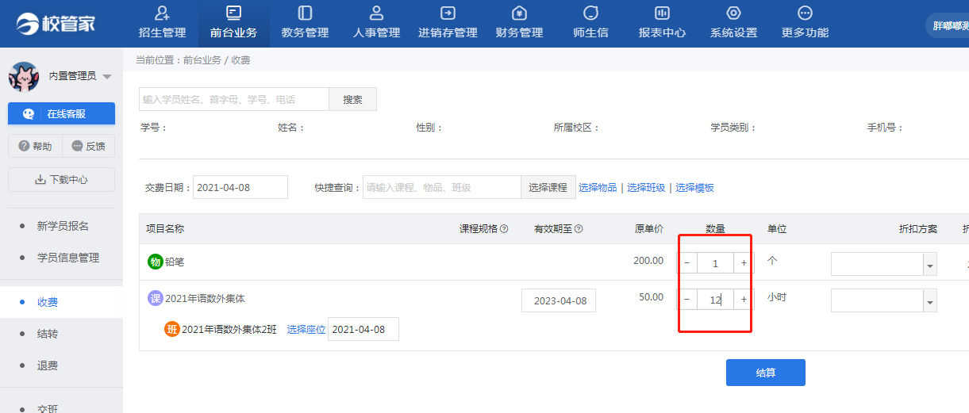Viewport: 969px width, 413px height.
Task: Click the 选择班级 link
Action: coord(646,188)
